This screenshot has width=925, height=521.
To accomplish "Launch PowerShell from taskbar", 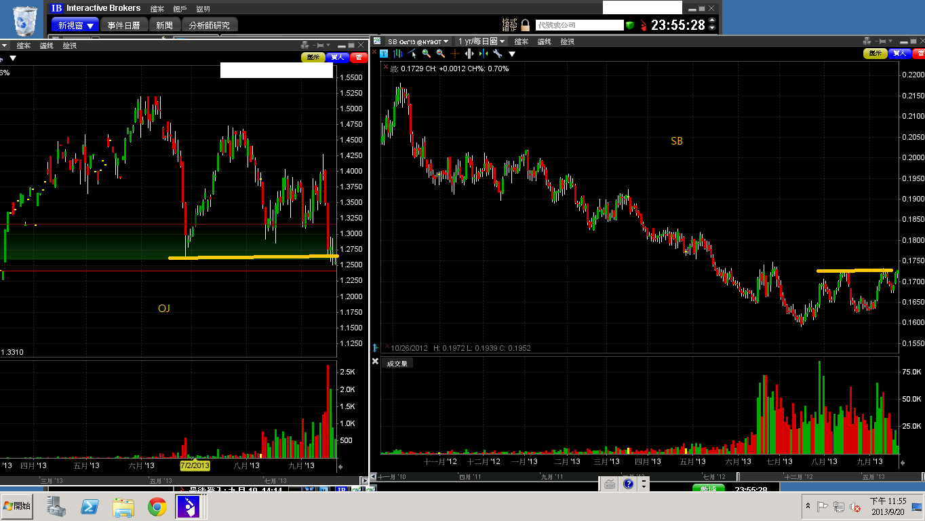I will [90, 506].
